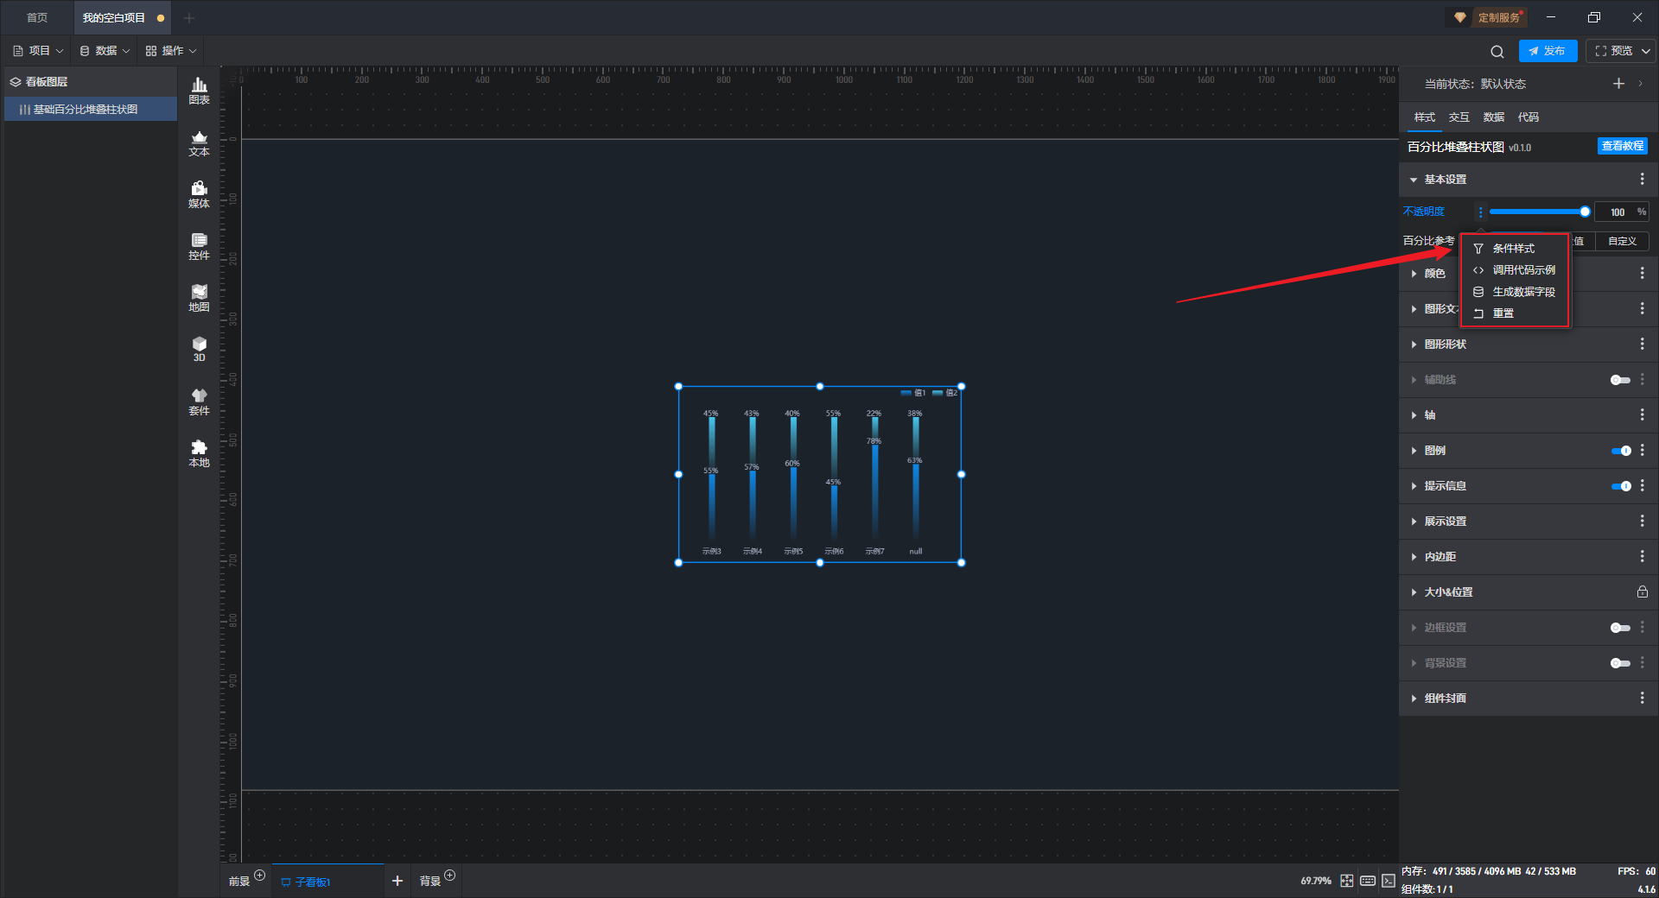Open the 3D components panel
This screenshot has height=898, width=1659.
point(199,349)
